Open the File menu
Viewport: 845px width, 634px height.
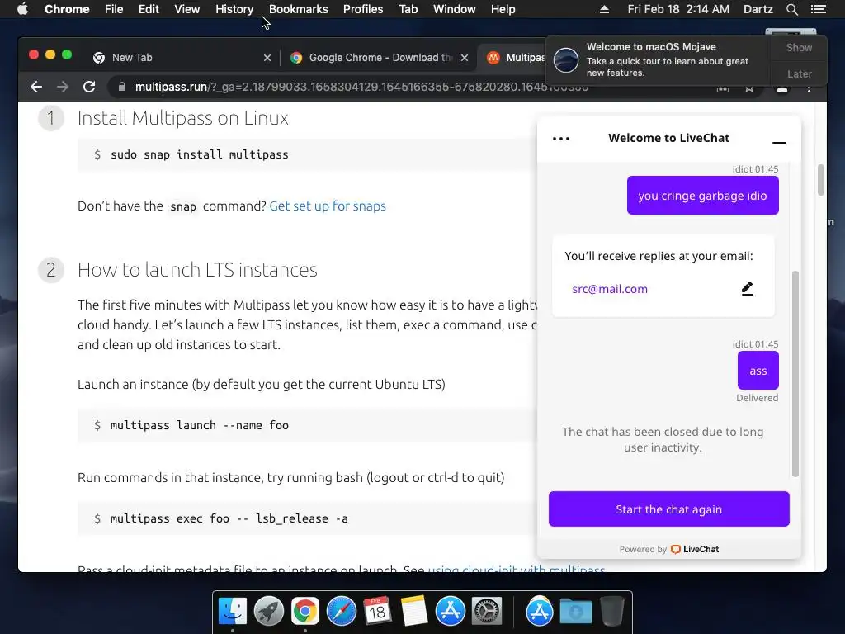pos(114,9)
